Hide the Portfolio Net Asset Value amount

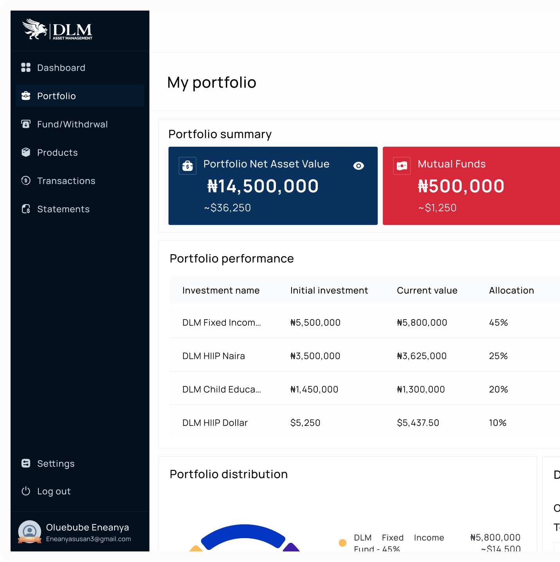(x=358, y=166)
